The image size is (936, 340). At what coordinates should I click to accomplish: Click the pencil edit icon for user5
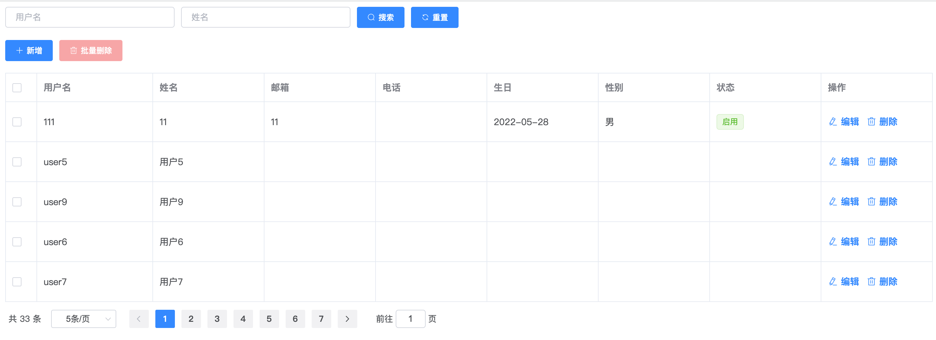click(833, 162)
